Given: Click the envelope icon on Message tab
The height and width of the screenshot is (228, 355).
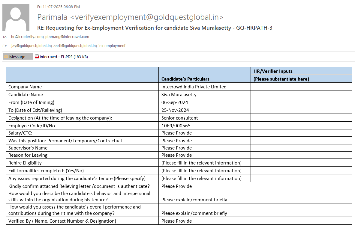Looking at the screenshot, I should click(6, 57).
